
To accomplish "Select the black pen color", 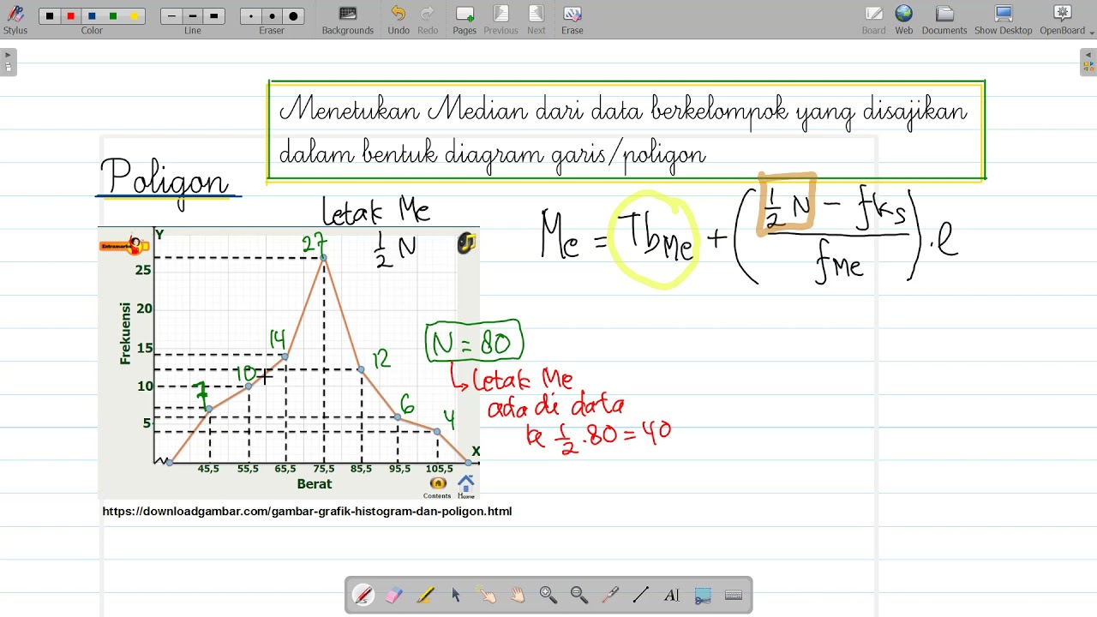I will [x=50, y=16].
